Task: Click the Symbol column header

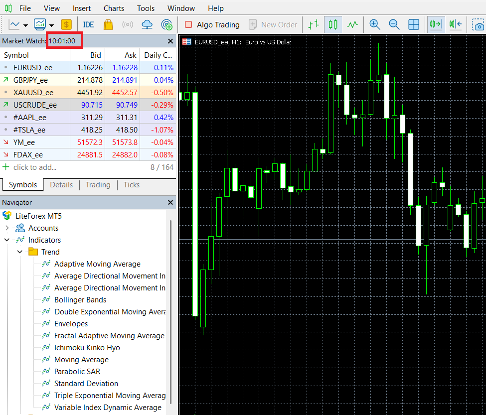Action: coord(35,55)
